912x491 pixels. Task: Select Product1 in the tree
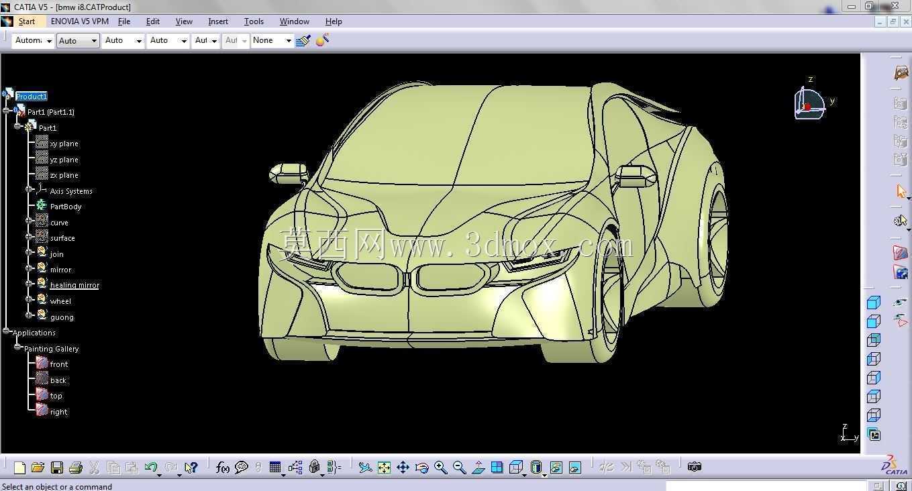(x=31, y=97)
